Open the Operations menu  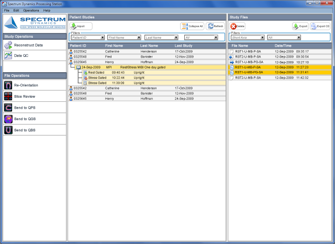point(31,10)
